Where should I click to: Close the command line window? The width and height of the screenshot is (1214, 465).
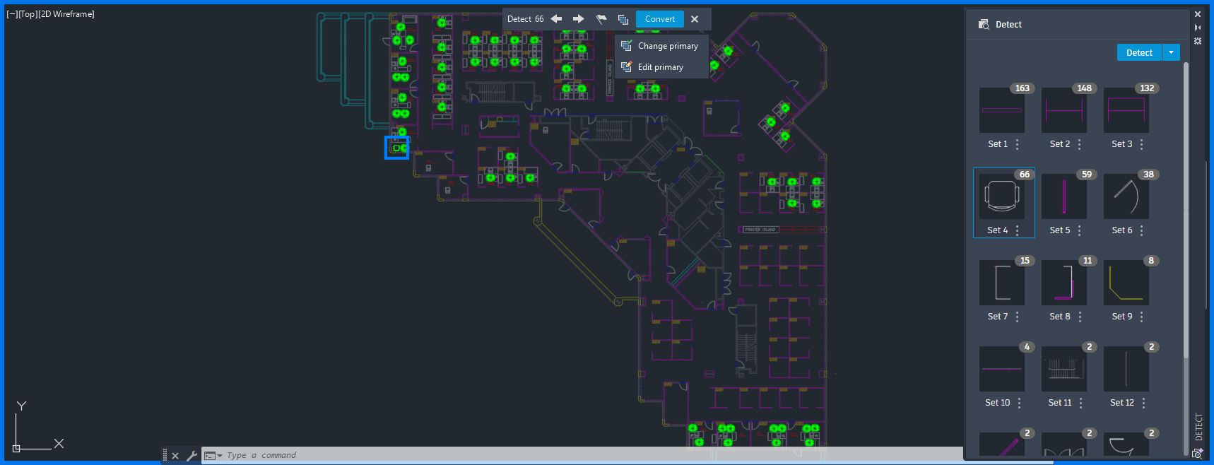pyautogui.click(x=175, y=456)
